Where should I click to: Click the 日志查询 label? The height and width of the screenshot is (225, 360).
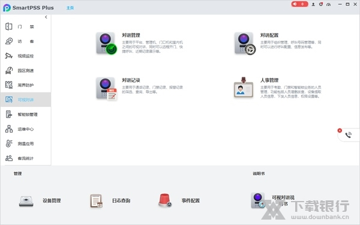[121, 200]
